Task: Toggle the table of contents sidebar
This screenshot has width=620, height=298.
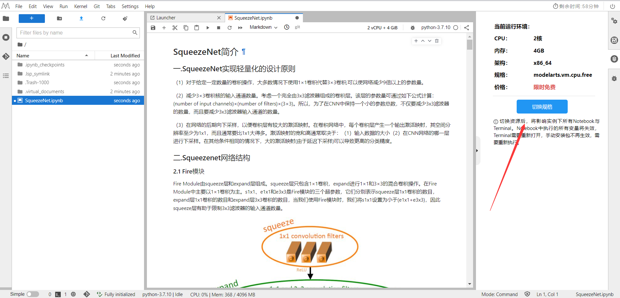Action: tap(6, 75)
